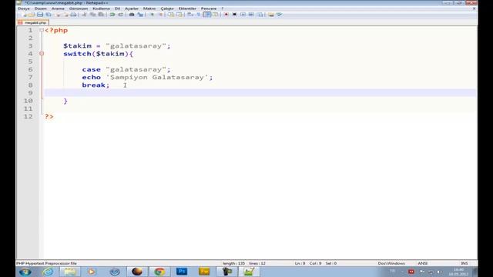Save the recorded macro icon
Screen dimensions: 493x277
(x=260, y=15)
